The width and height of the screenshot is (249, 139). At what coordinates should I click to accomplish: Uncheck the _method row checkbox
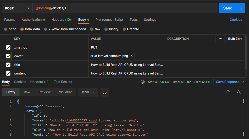[x=8, y=47]
